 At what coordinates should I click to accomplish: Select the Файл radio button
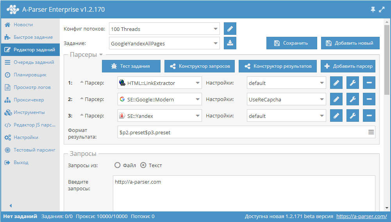(x=117, y=165)
